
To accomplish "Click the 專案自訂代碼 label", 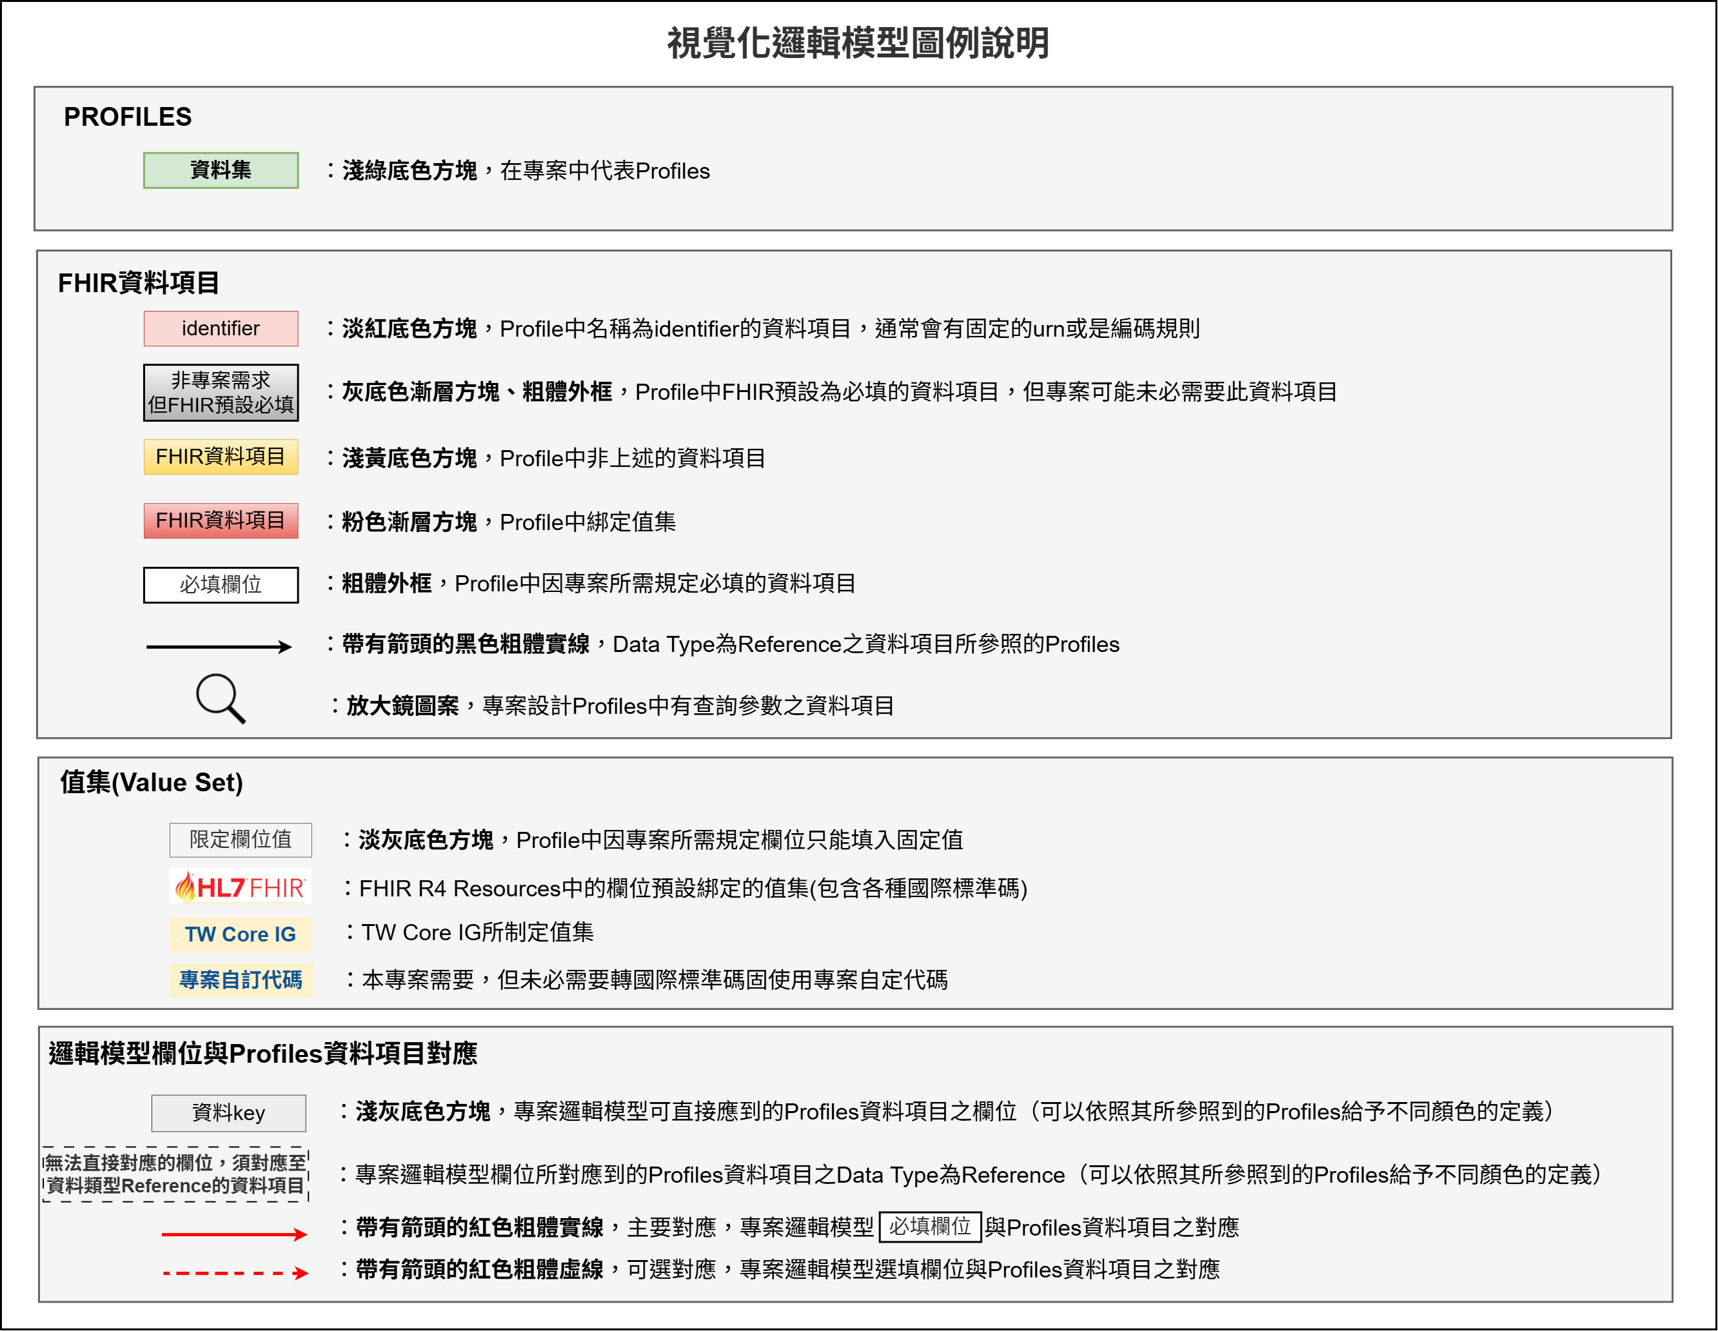I will 240,980.
